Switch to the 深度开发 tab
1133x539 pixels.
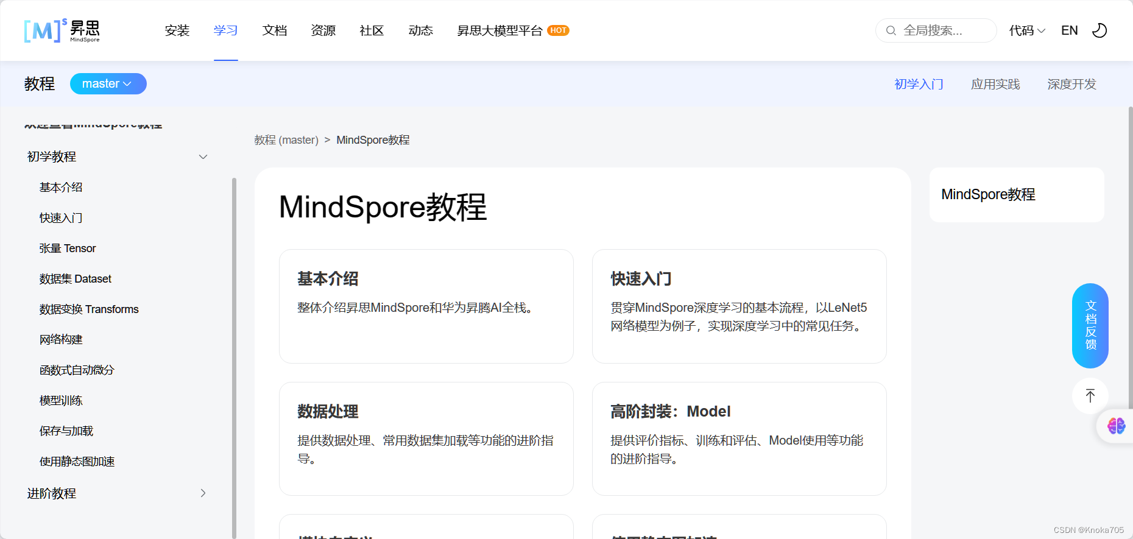point(1071,84)
